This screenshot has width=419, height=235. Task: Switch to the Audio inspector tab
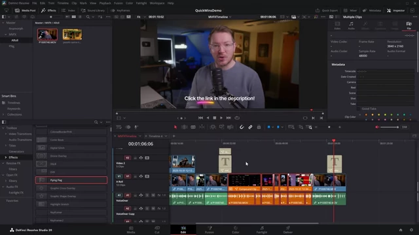pyautogui.click(x=351, y=25)
